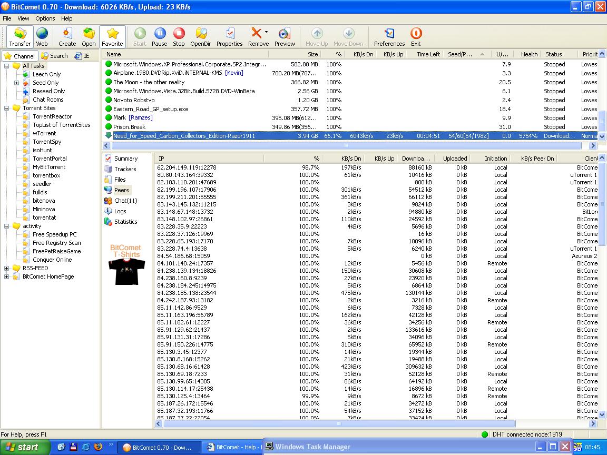Click peers list scroll down arrow

coord(602,415)
